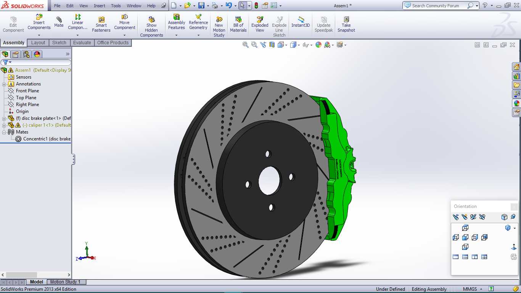Open the Tools menu
The height and width of the screenshot is (293, 521).
(116, 6)
